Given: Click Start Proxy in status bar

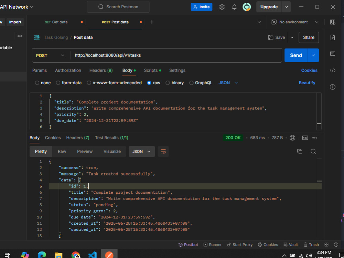Looking at the screenshot, I should [x=240, y=245].
